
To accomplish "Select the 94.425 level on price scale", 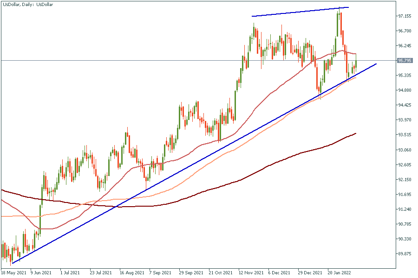I will 405,105.
